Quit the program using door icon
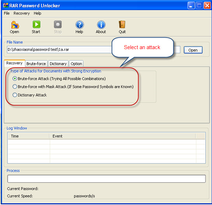 (x=122, y=24)
